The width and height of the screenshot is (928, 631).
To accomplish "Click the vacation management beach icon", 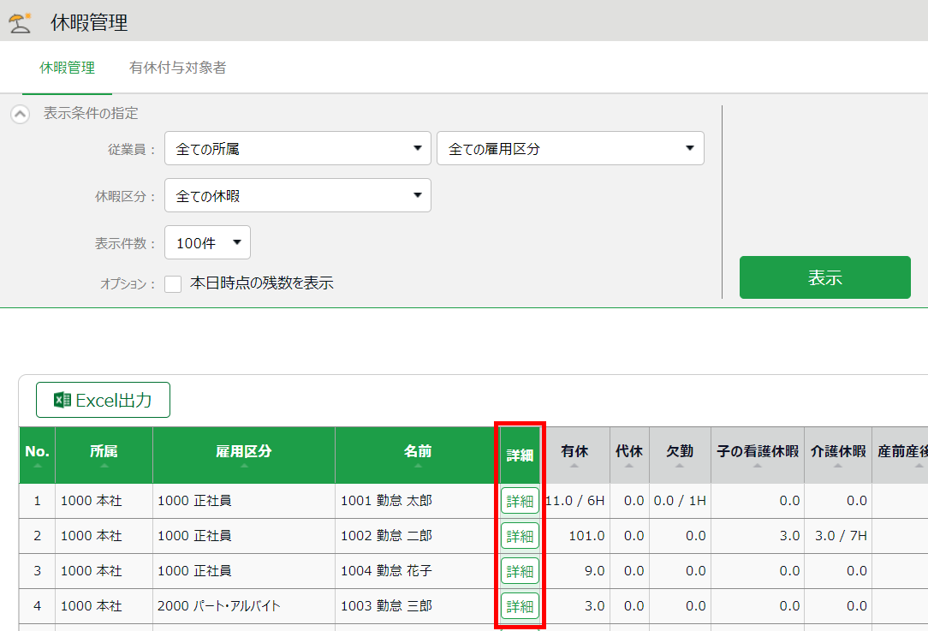I will 20,22.
